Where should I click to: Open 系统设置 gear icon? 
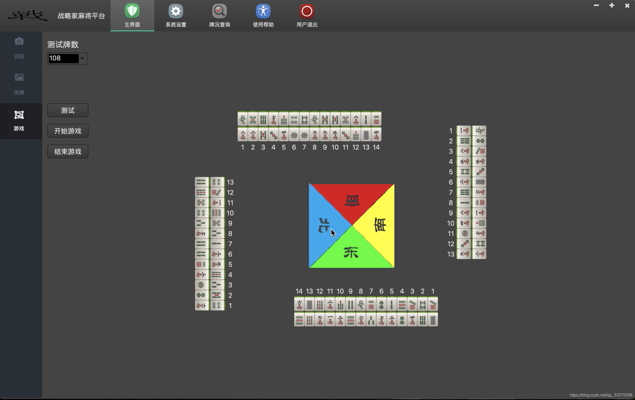coord(176,11)
